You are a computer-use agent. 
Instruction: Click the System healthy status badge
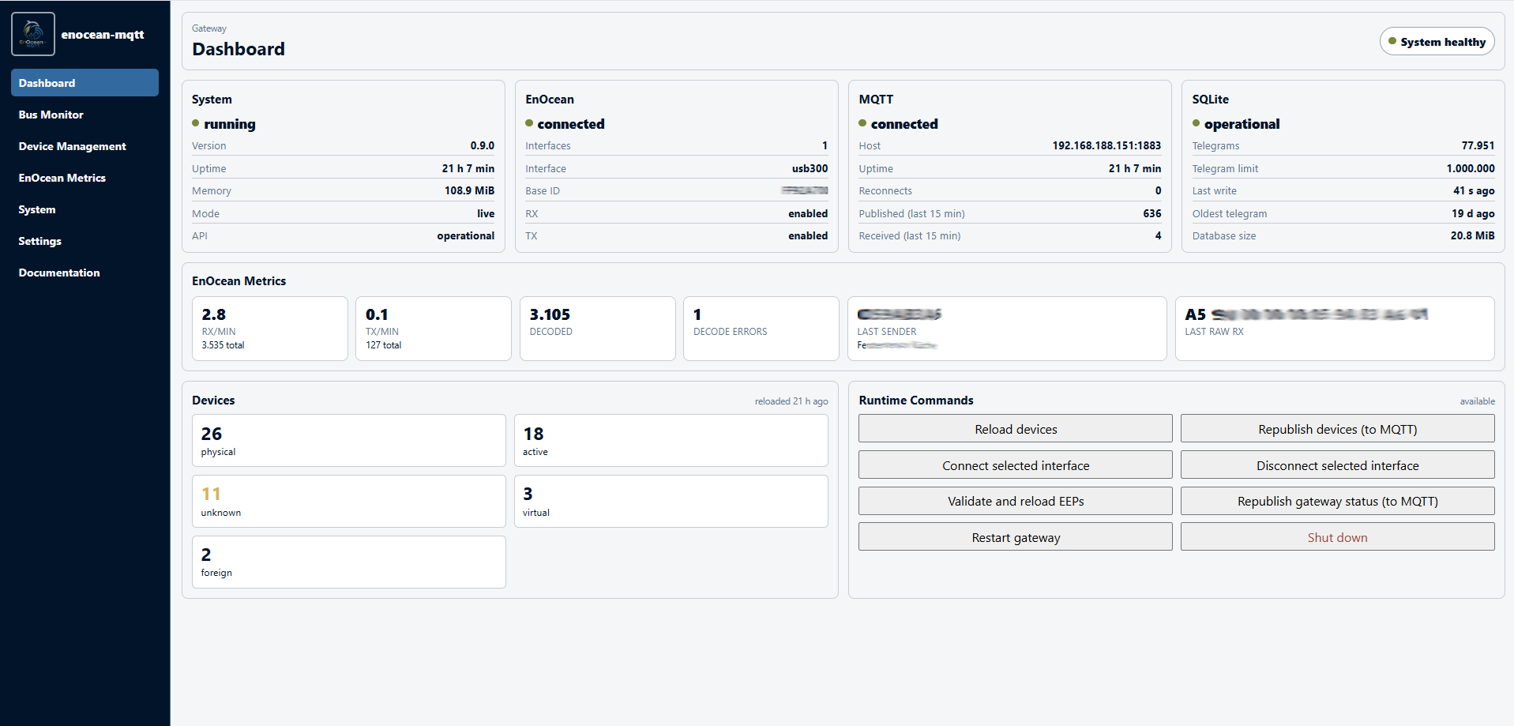tap(1437, 42)
